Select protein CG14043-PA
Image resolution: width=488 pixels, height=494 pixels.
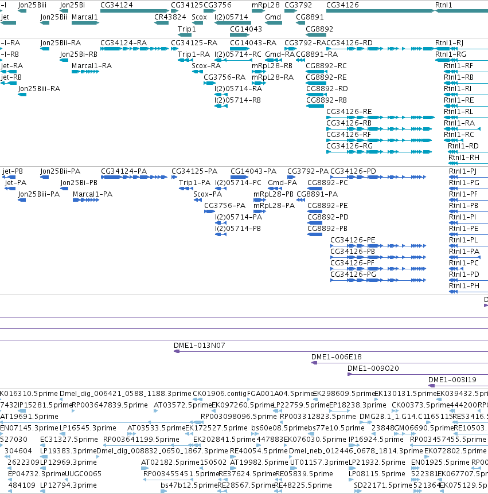253,171
